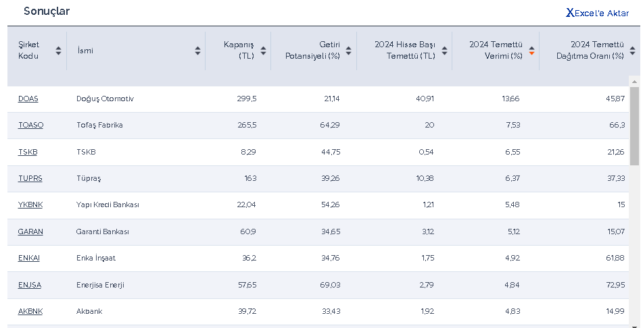This screenshot has height=328, width=643.
Task: Toggle sort on 2024 Temettü Verimi
Action: (x=531, y=51)
